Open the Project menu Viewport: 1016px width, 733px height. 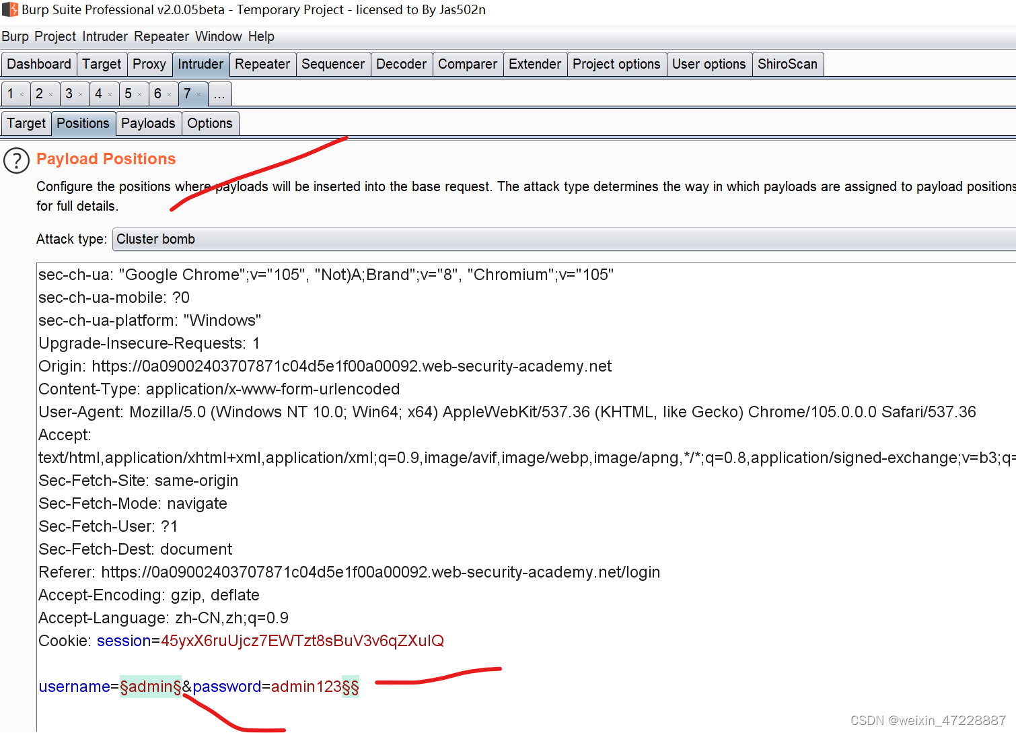click(x=55, y=36)
